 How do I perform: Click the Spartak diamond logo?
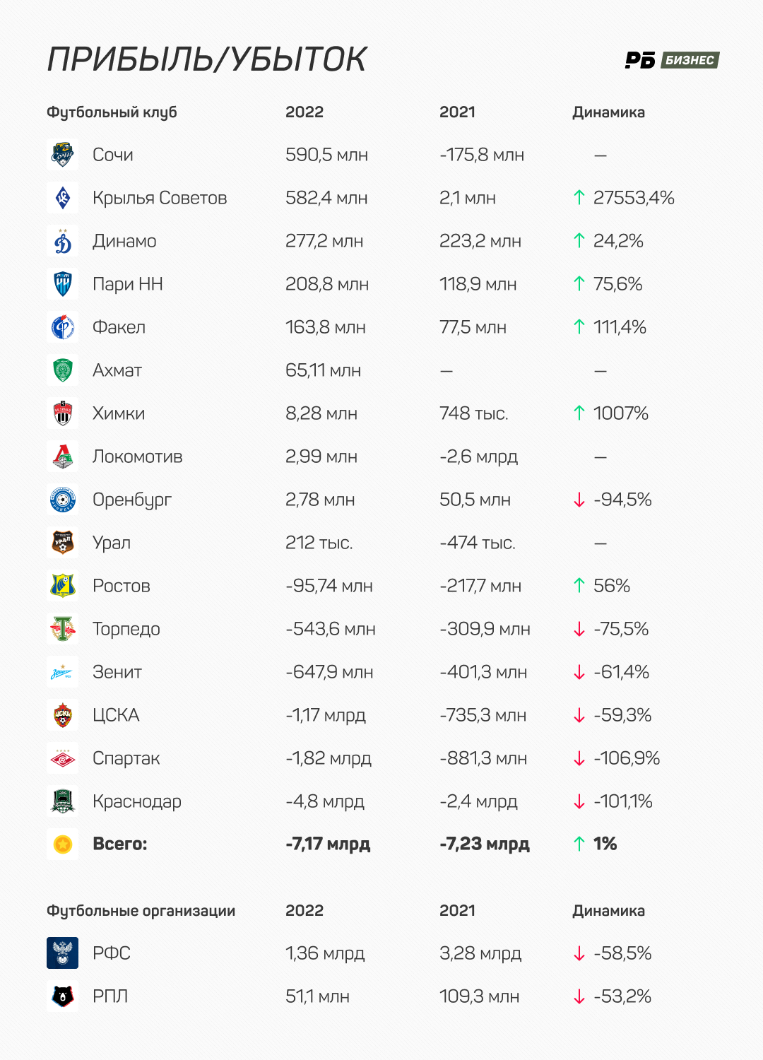[x=63, y=758]
